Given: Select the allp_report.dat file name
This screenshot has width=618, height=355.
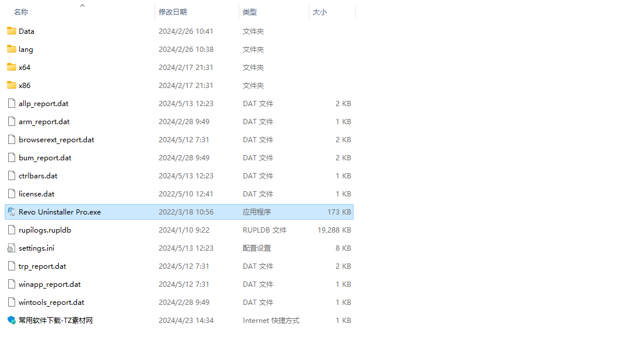Looking at the screenshot, I should (43, 104).
